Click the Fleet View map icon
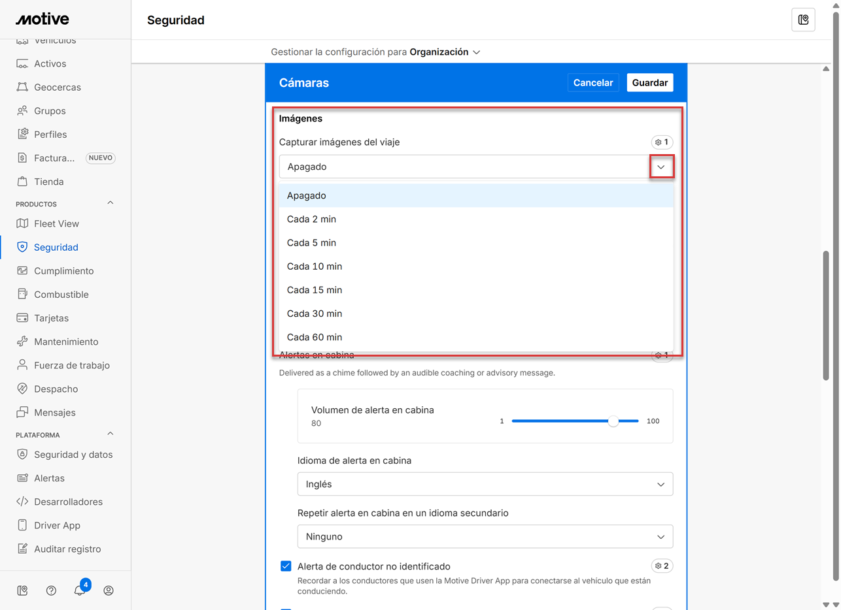The width and height of the screenshot is (841, 610). pos(22,223)
